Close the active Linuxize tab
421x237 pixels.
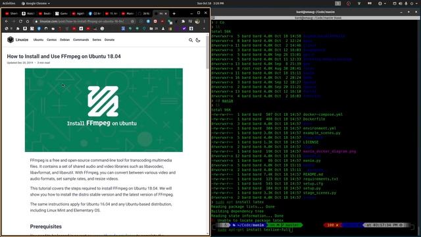(x=166, y=13)
